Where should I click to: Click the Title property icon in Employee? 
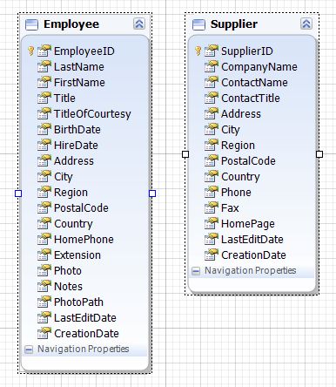(44, 98)
